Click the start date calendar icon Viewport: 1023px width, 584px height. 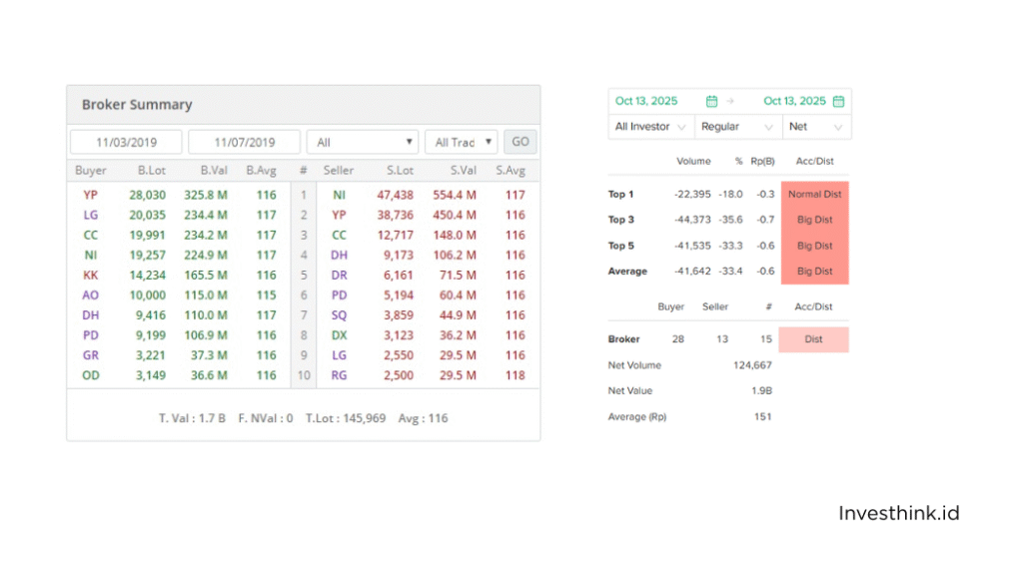coord(711,101)
